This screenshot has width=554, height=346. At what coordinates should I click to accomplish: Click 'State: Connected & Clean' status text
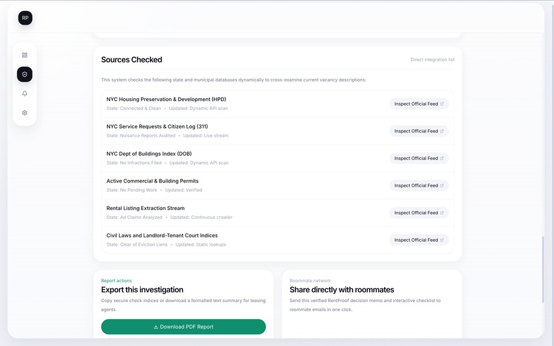[133, 108]
